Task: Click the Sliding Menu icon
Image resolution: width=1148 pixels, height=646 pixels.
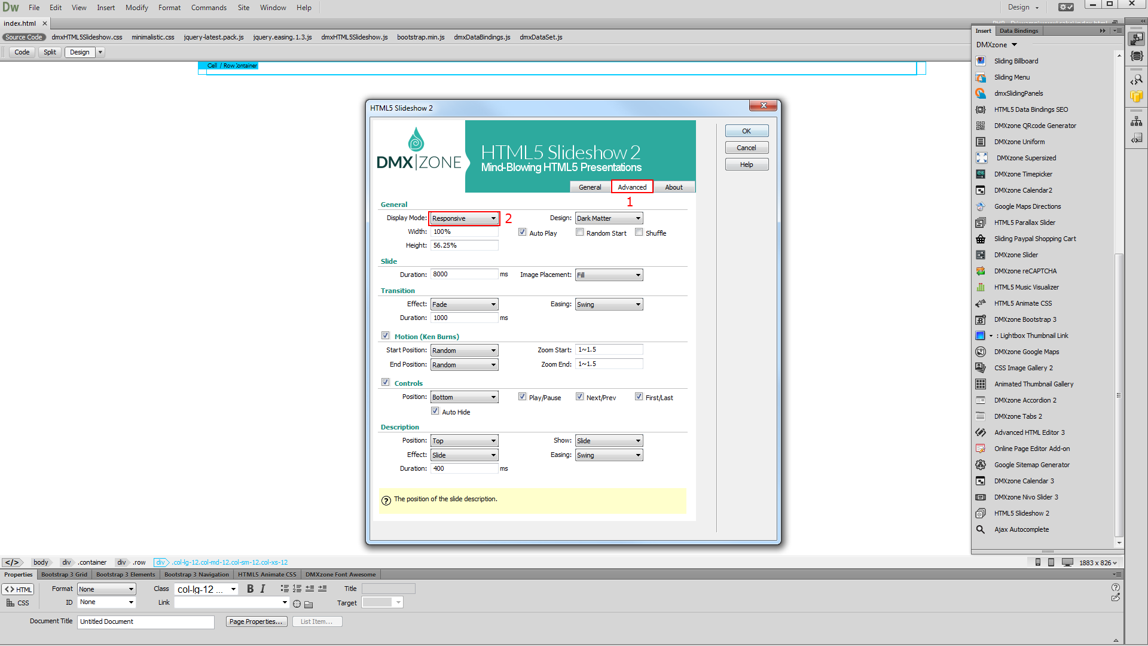Action: click(x=981, y=77)
